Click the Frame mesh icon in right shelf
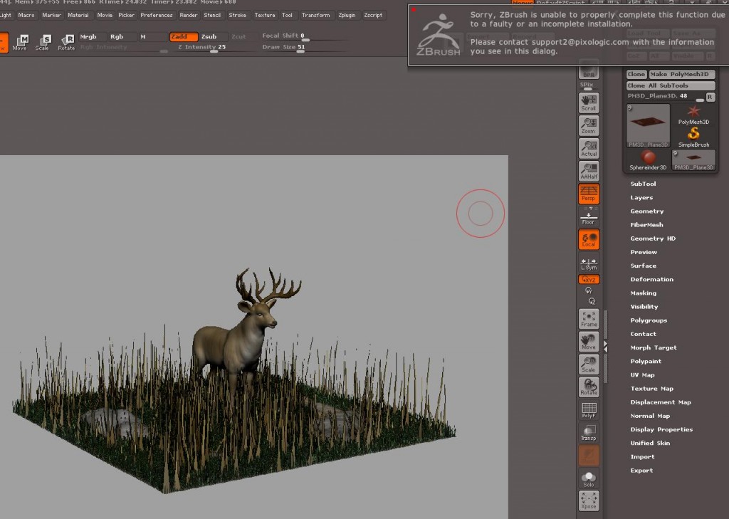This screenshot has height=519, width=729. tap(588, 319)
